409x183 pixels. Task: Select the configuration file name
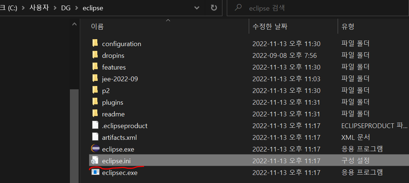tap(121, 44)
